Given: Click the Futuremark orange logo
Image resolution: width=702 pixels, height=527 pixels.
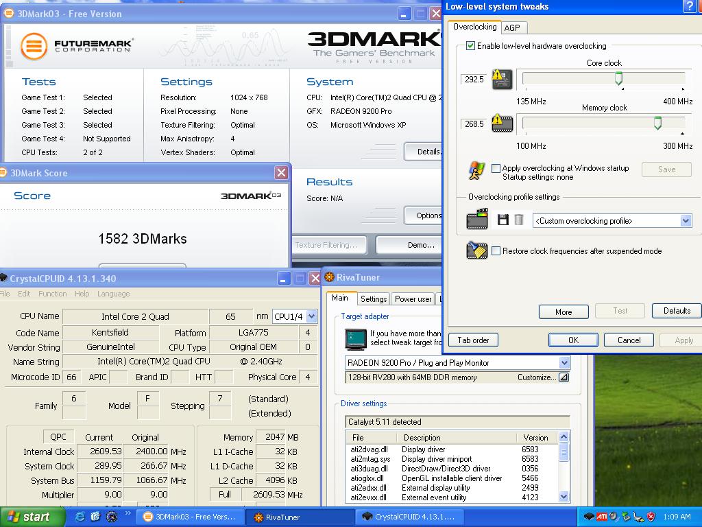Looking at the screenshot, I should (x=34, y=46).
